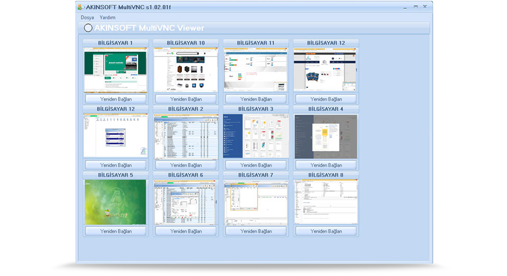Click the AKINSOFT app icon in title bar

80,7
